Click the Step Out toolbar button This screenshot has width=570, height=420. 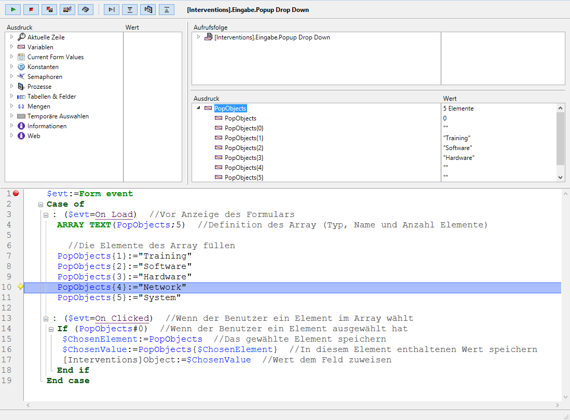coord(166,9)
